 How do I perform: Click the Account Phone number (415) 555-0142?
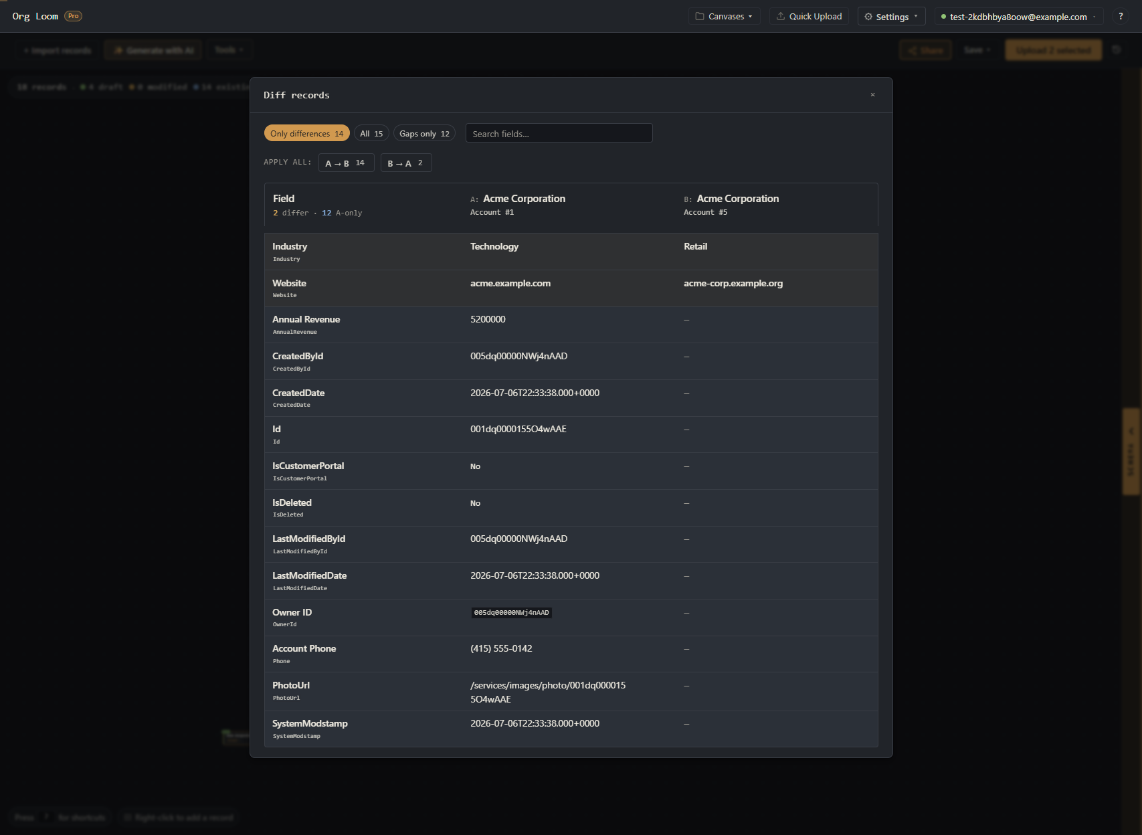click(501, 648)
